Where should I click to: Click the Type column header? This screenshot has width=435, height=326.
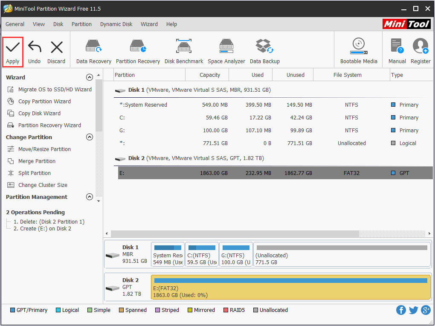[412, 75]
